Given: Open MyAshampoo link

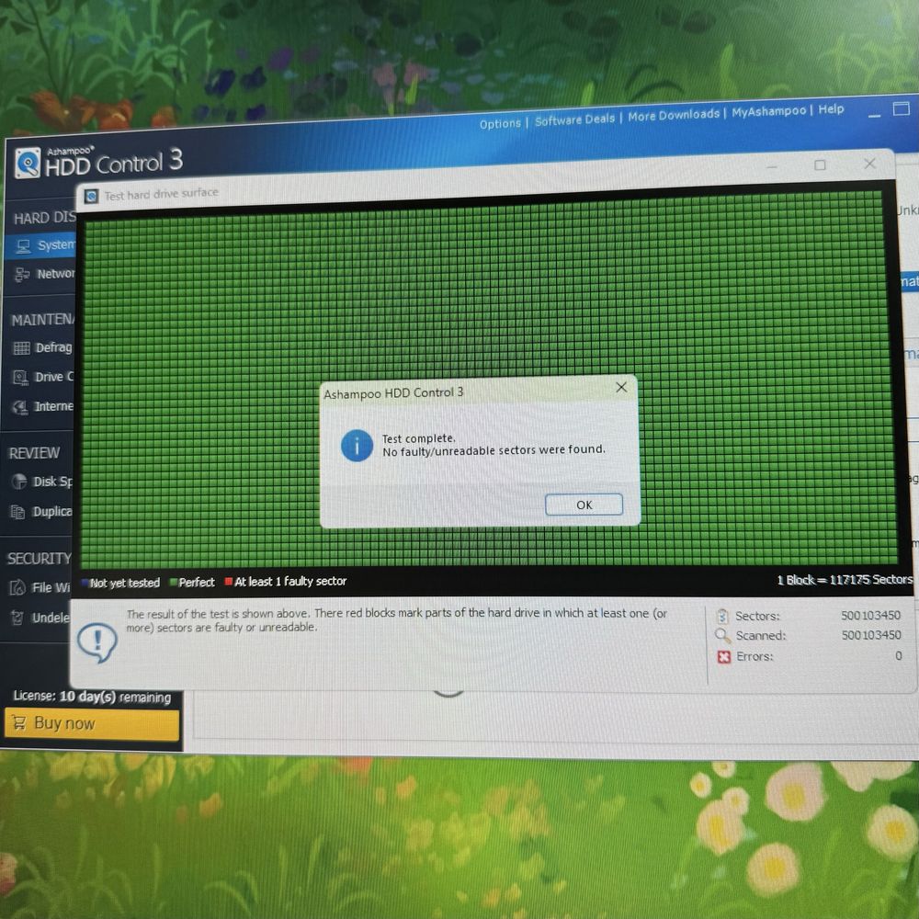Looking at the screenshot, I should [768, 111].
